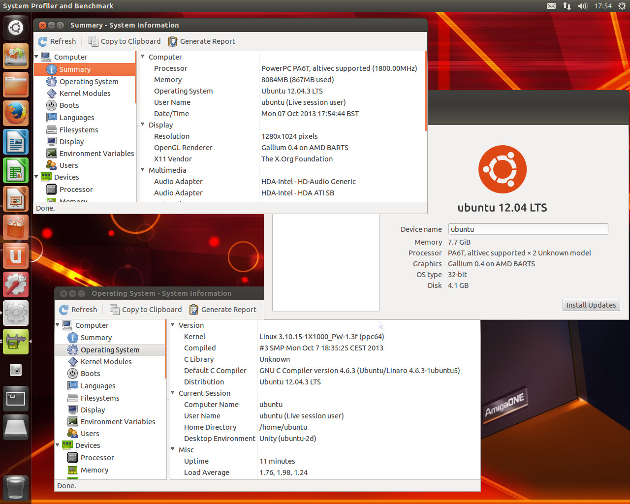Click the Uptime row showing 11 minutes
The image size is (630, 504).
click(325, 461)
